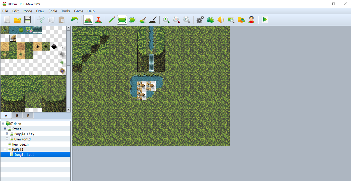Image resolution: width=351 pixels, height=181 pixels.
Task: Switch to tileset tab R
Action: [28, 116]
